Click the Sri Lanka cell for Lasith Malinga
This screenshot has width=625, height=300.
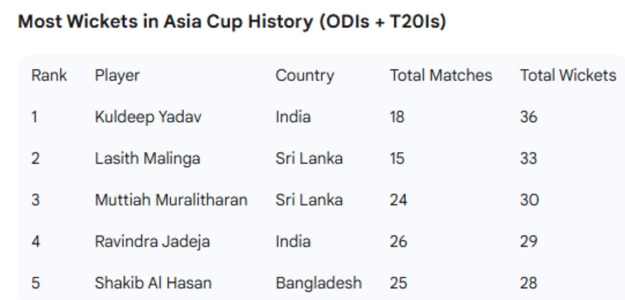tap(309, 159)
